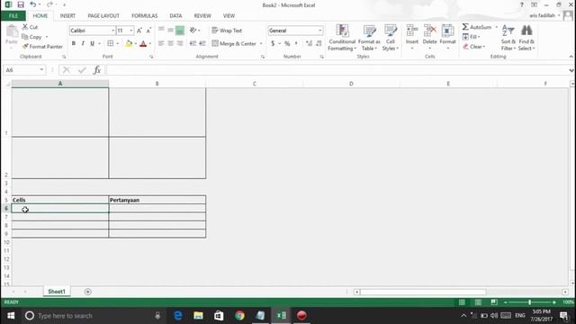576x324 pixels.
Task: Expand the Name Box dropdown arrow
Action: (41, 70)
